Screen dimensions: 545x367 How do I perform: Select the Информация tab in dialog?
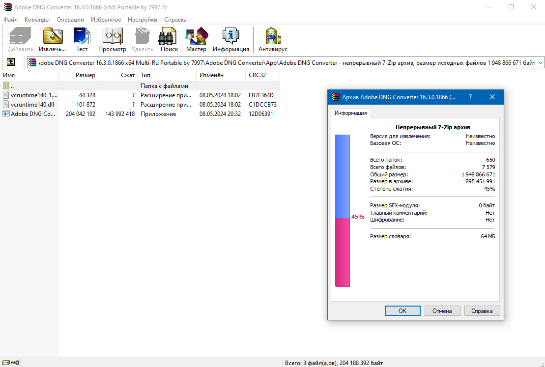pos(350,113)
